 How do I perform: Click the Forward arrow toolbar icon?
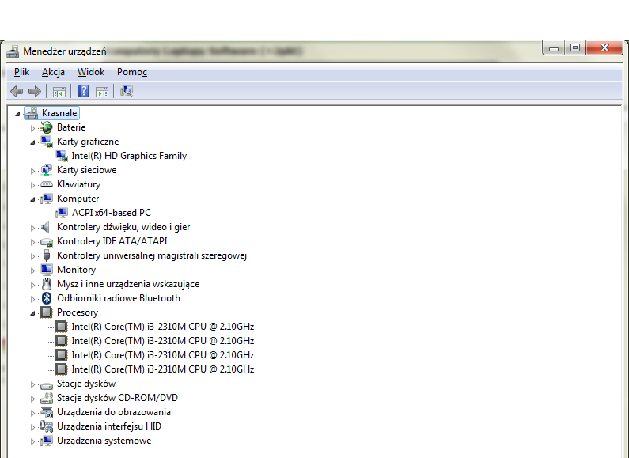click(x=35, y=92)
